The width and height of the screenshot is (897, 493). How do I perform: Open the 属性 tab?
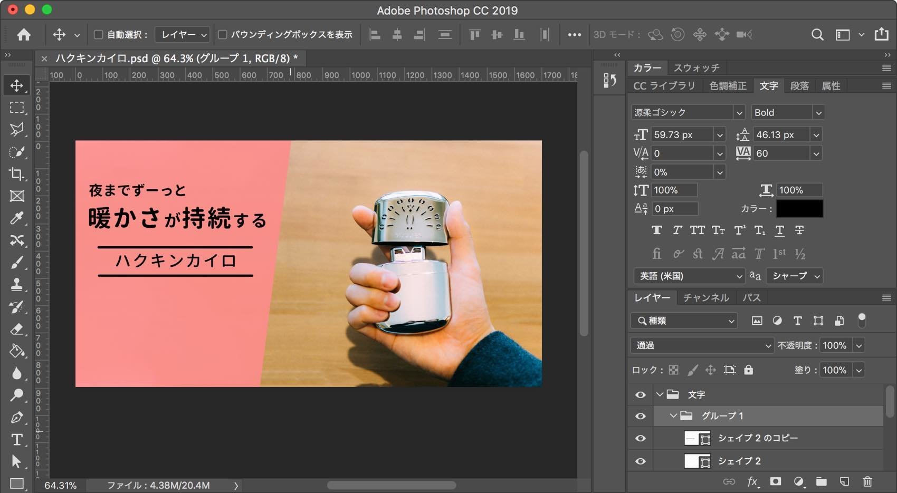click(x=831, y=86)
